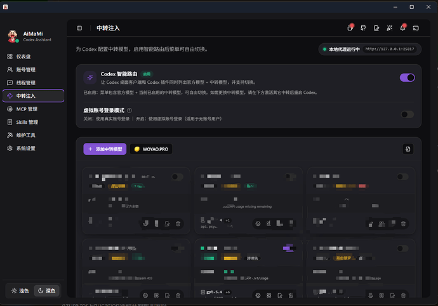
Task: Open Skills 管理 in the sidebar
Action: [33, 122]
